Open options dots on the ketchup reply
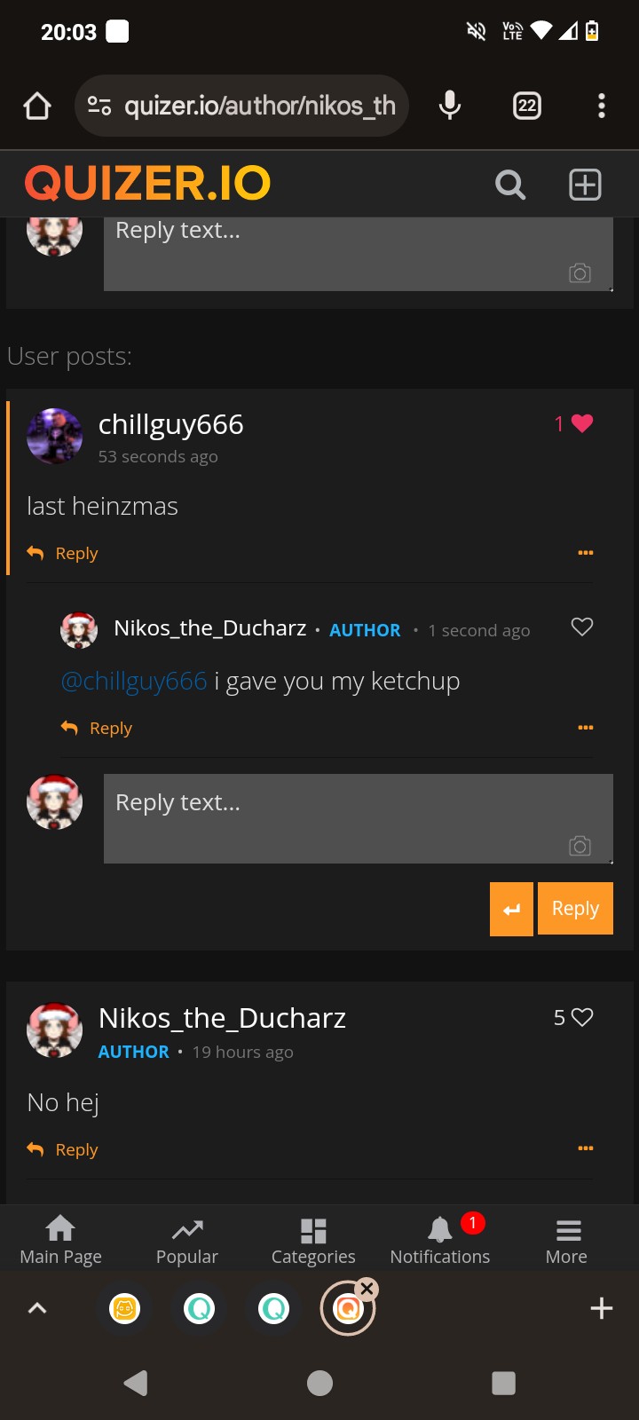This screenshot has height=1420, width=639. click(x=586, y=728)
